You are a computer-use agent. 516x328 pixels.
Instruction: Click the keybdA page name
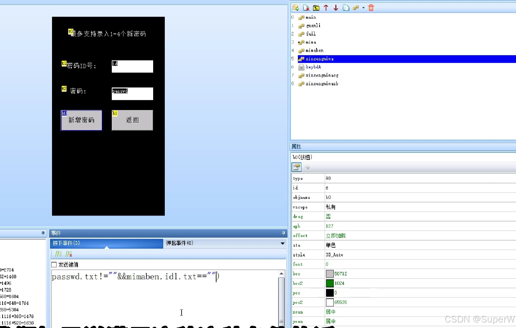[x=313, y=67]
